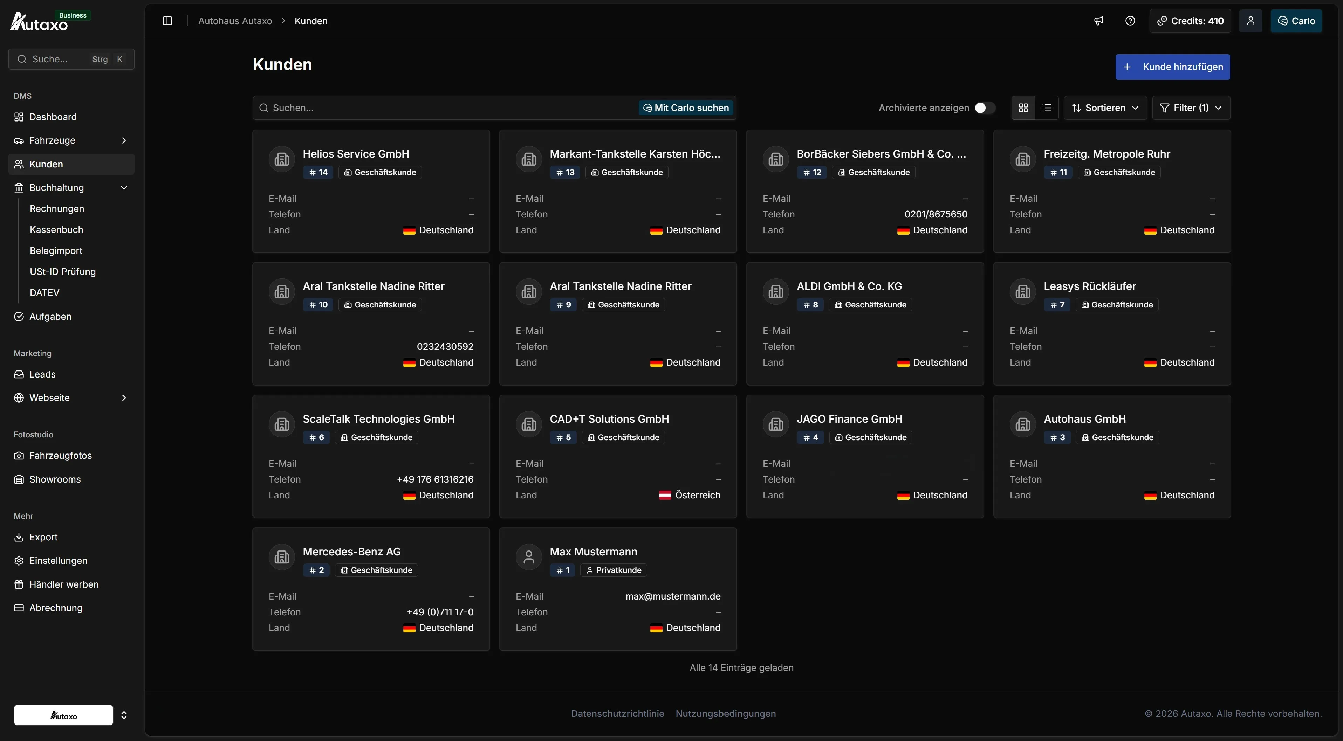
Task: Focus sidebar Suche... field
Action: (x=71, y=59)
